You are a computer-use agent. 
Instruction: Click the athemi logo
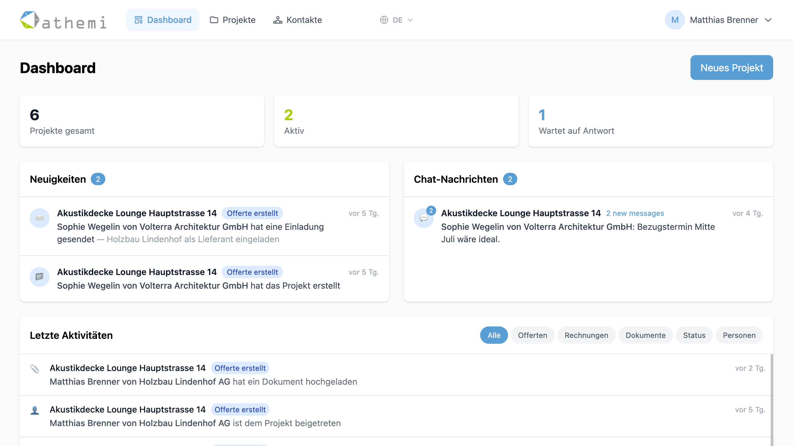(x=63, y=20)
